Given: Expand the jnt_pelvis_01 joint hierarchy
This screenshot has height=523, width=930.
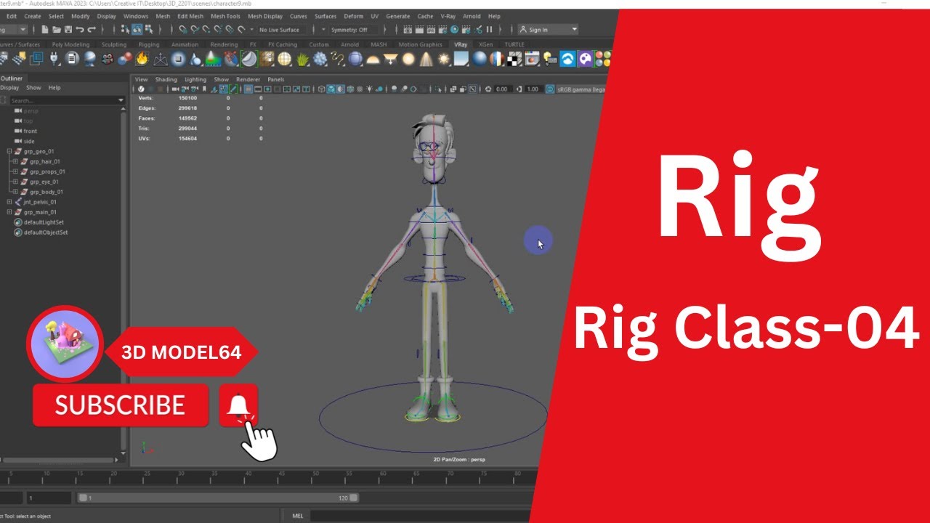Looking at the screenshot, I should [x=9, y=202].
